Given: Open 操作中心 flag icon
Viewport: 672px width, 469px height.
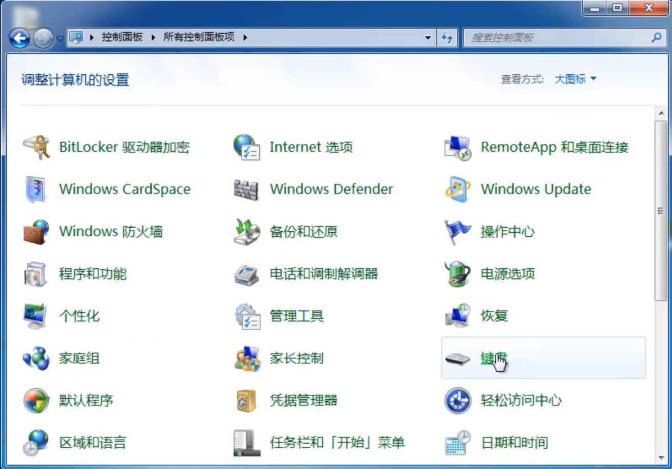Looking at the screenshot, I should tap(457, 232).
